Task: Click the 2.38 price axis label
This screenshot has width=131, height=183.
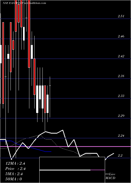Action: click(x=121, y=76)
